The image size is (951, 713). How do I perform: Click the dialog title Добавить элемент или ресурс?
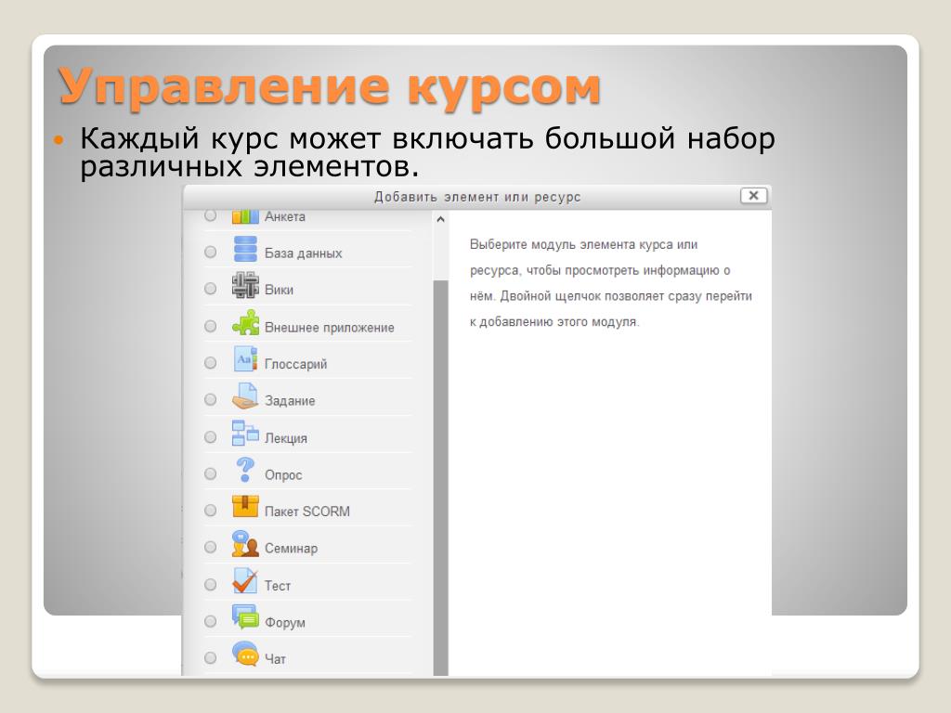point(477,197)
